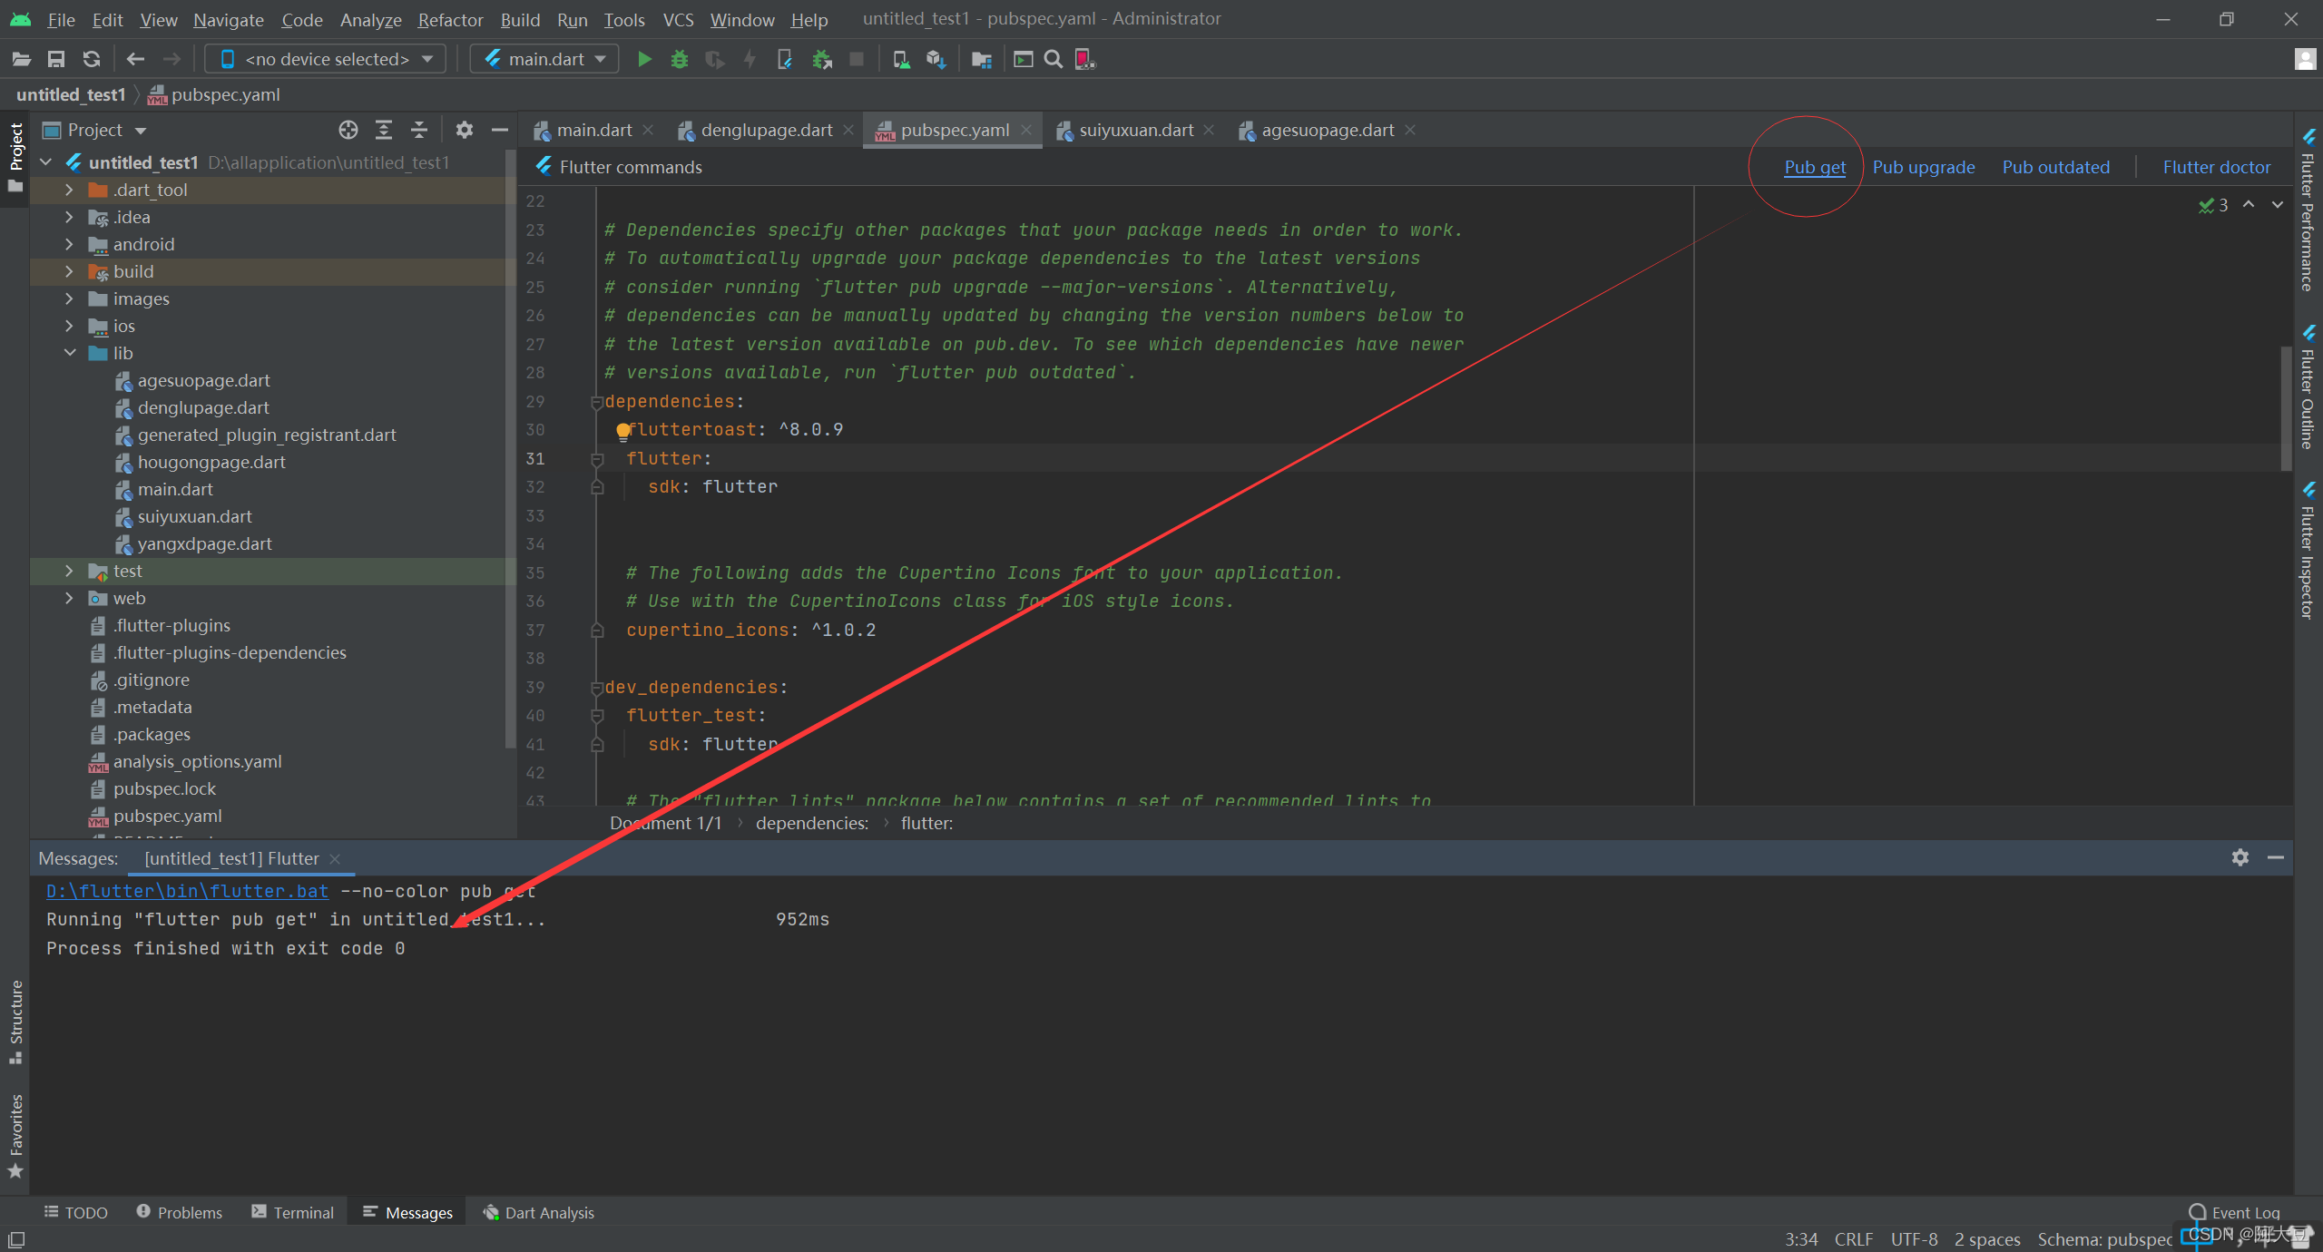Collapse all in Project panel
This screenshot has width=2323, height=1252.
(x=418, y=130)
